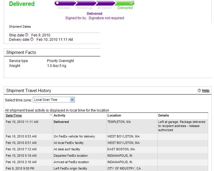Click the time zone dropdown arrow button

pos(72,100)
